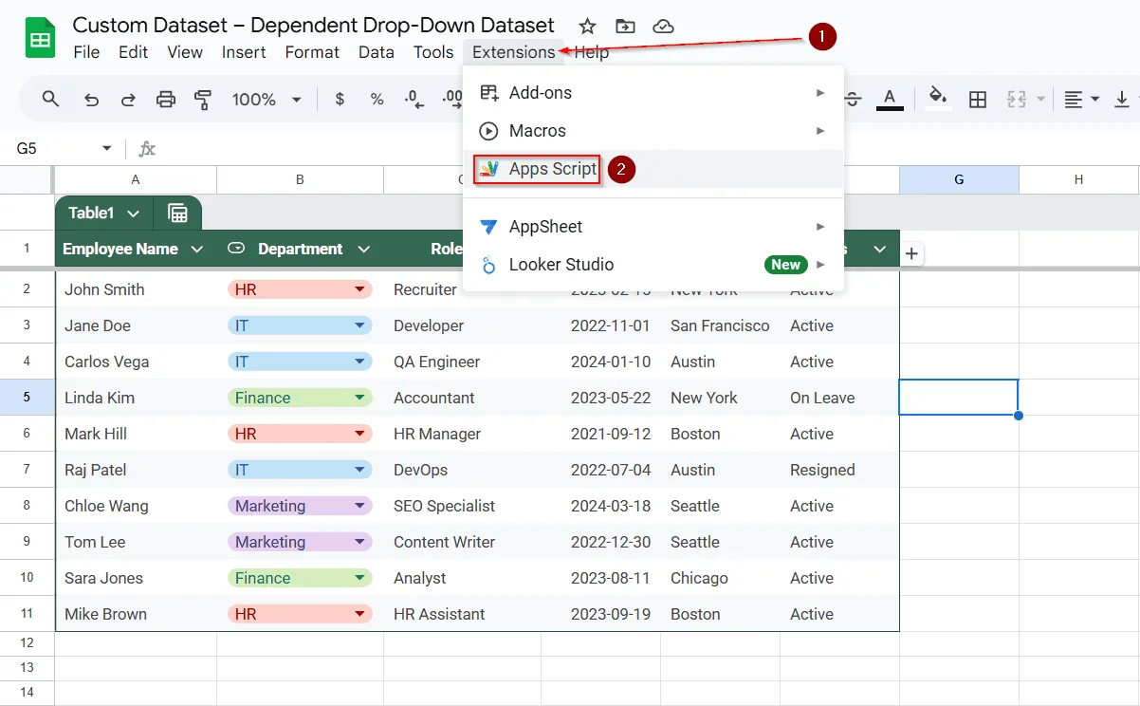Image resolution: width=1140 pixels, height=706 pixels.
Task: Open Mark Hill's HR department dropdown
Action: pyautogui.click(x=359, y=434)
